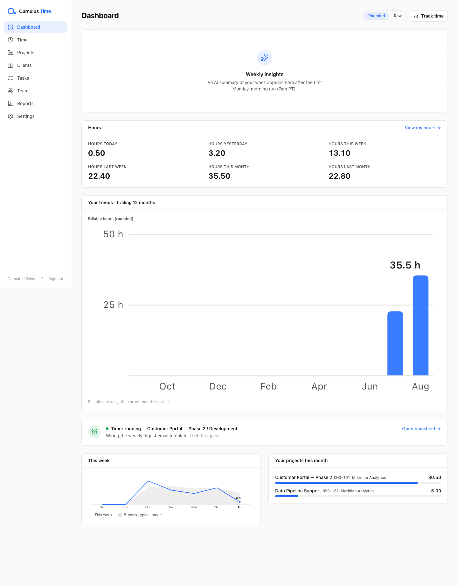Click the Weekly insights sparkle icon
Screen dimensions: 458x586
tap(265, 58)
